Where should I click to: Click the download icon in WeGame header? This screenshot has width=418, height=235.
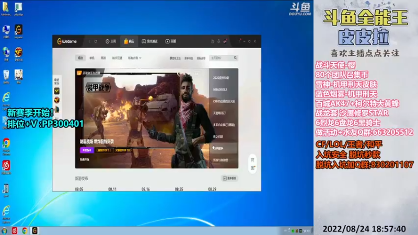[x=218, y=41]
